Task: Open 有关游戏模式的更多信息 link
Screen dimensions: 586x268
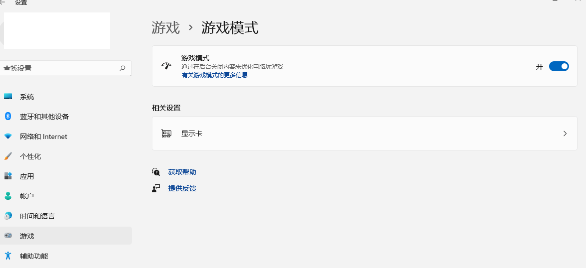Action: click(x=214, y=75)
